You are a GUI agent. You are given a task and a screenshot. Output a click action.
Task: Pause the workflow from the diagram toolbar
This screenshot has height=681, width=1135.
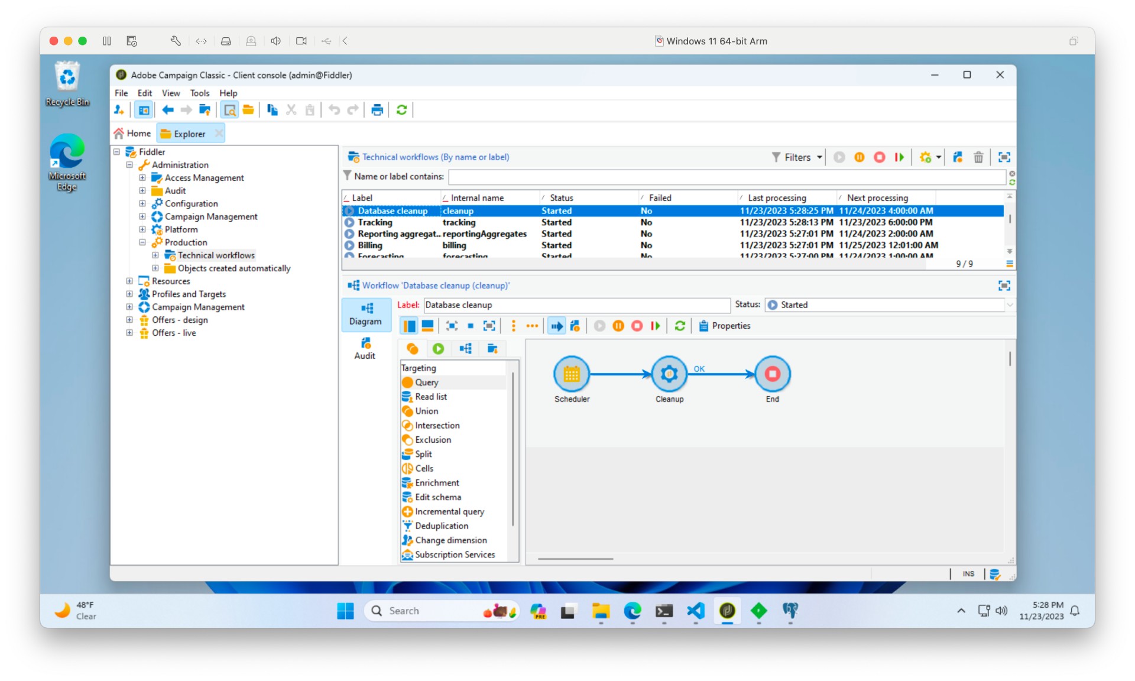pyautogui.click(x=618, y=326)
